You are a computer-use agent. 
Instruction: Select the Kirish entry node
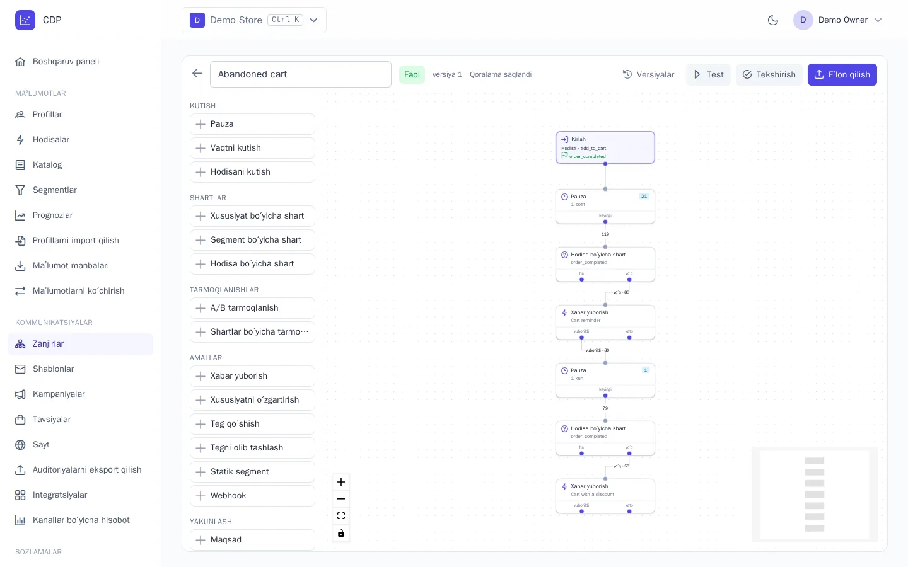point(605,147)
